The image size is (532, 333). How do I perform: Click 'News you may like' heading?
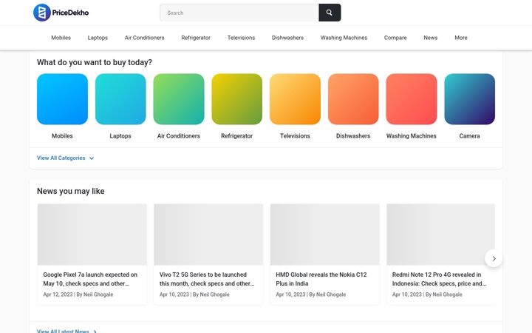[x=71, y=192]
